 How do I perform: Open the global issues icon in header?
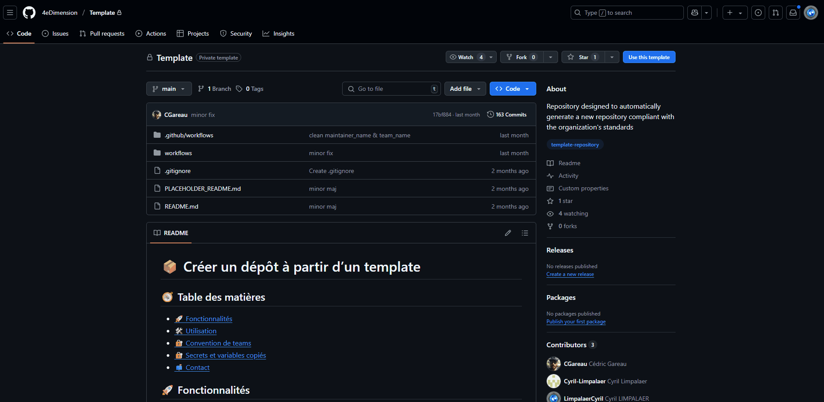[x=758, y=13]
